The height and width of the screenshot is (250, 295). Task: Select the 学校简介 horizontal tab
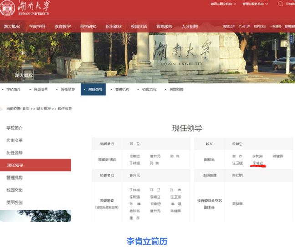[x=14, y=90]
